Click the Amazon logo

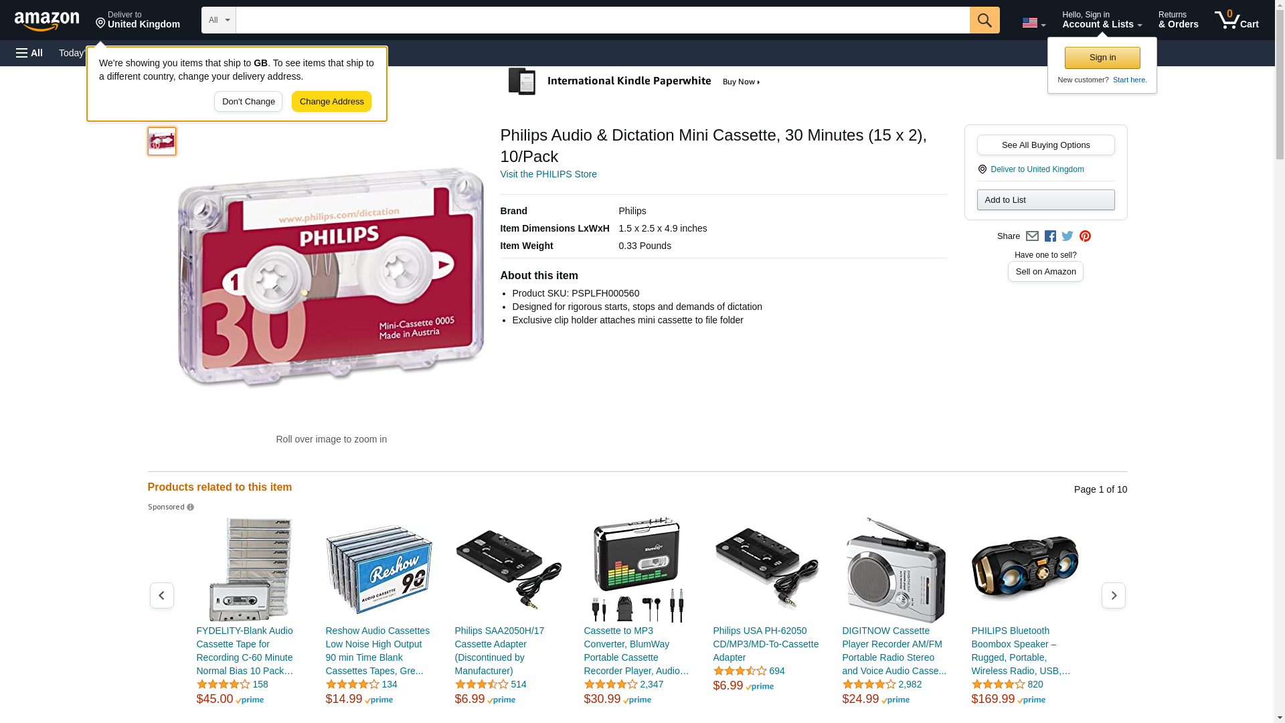coord(47,21)
